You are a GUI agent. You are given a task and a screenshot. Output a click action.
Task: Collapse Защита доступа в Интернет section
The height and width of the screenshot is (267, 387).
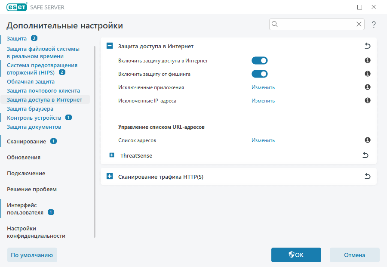[110, 46]
